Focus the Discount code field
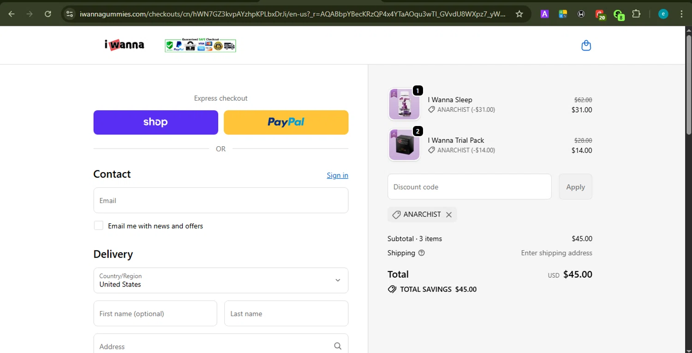Screen dimensions: 692x353 [x=470, y=187]
